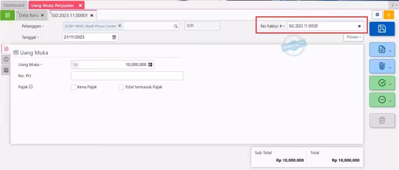The image size is (399, 170).
Task: Open the green list menu icon
Action: 8,15
